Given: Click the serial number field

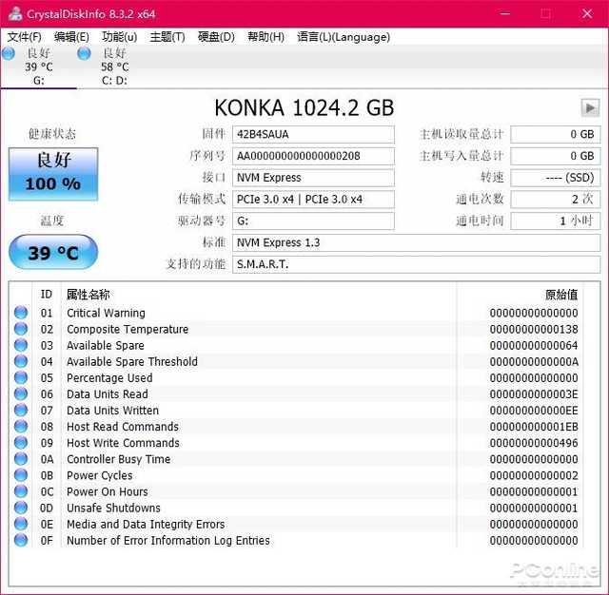Looking at the screenshot, I should coord(313,156).
